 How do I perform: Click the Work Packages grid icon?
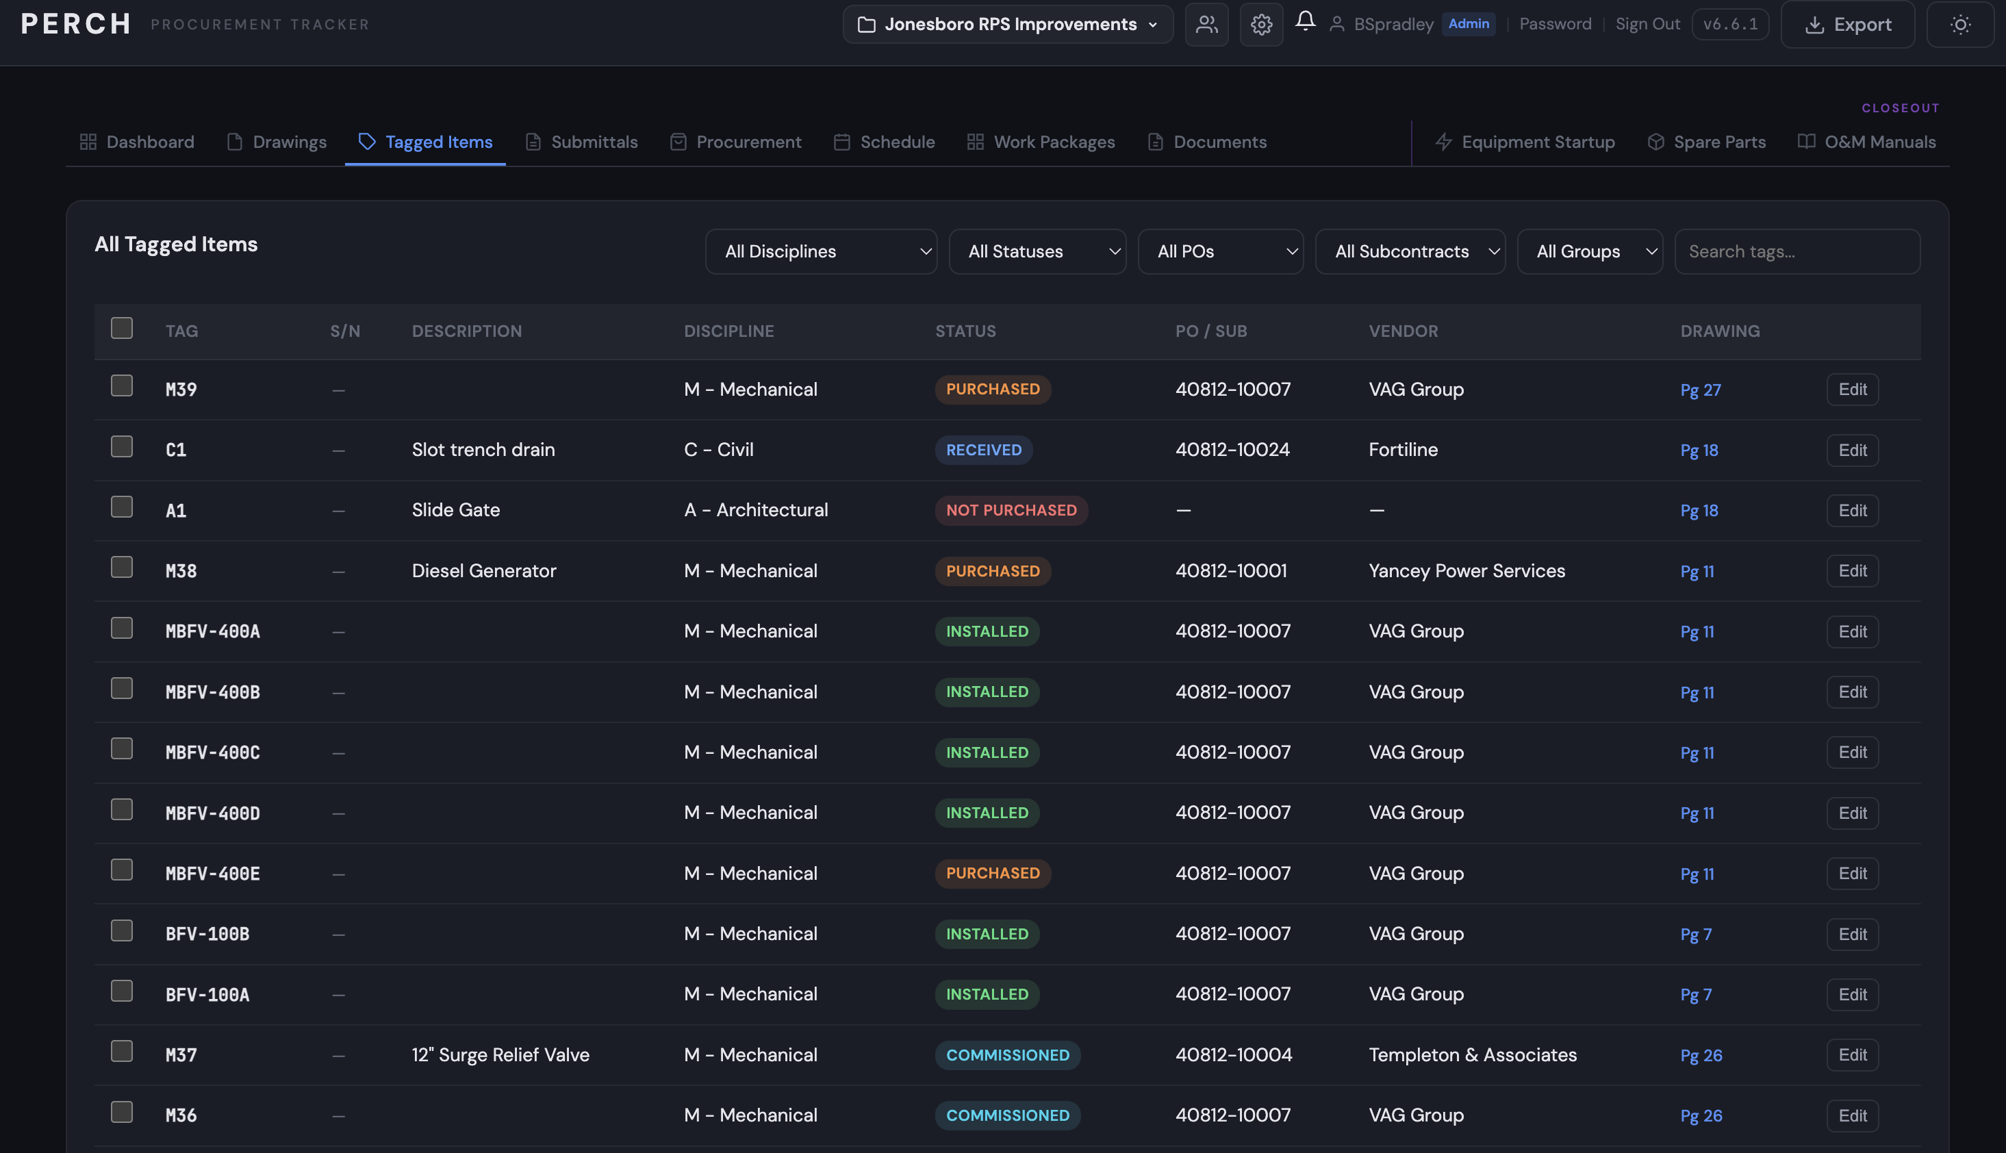(976, 142)
